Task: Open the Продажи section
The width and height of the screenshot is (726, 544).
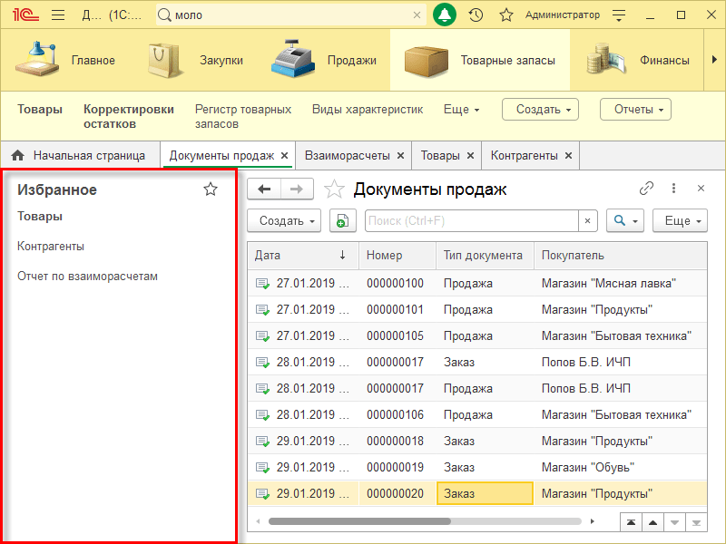Action: click(323, 60)
